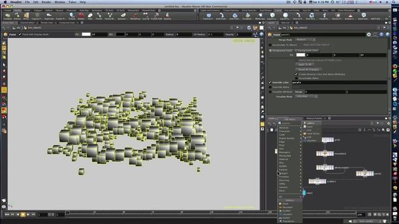Image resolution: width=399 pixels, height=224 pixels.
Task: Click the Paint operator icon in parameter pane
Action: click(270, 35)
